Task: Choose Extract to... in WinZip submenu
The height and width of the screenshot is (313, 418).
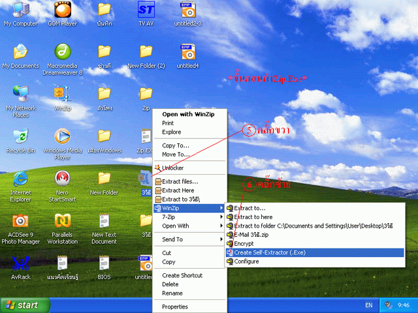Action: (x=315, y=208)
